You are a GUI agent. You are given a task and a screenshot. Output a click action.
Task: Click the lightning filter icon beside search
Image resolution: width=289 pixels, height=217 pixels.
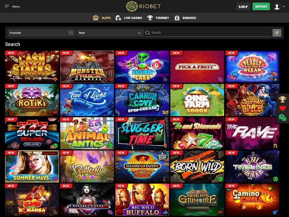click(277, 33)
